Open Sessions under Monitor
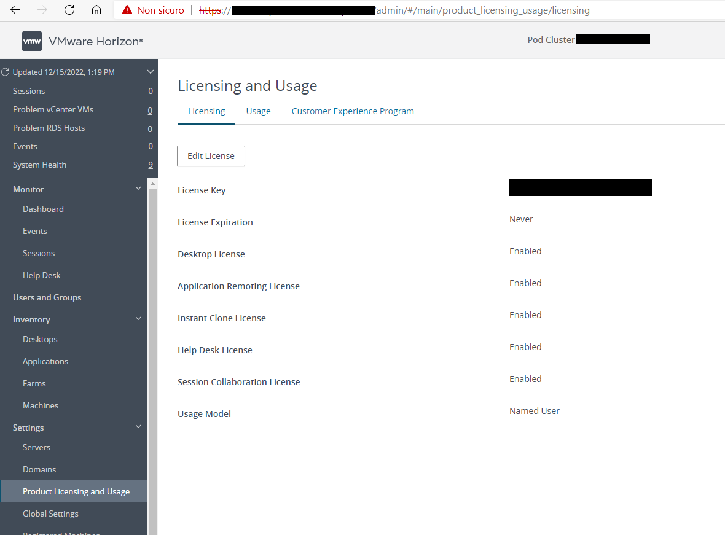Screen dimensions: 725x535 pos(38,254)
